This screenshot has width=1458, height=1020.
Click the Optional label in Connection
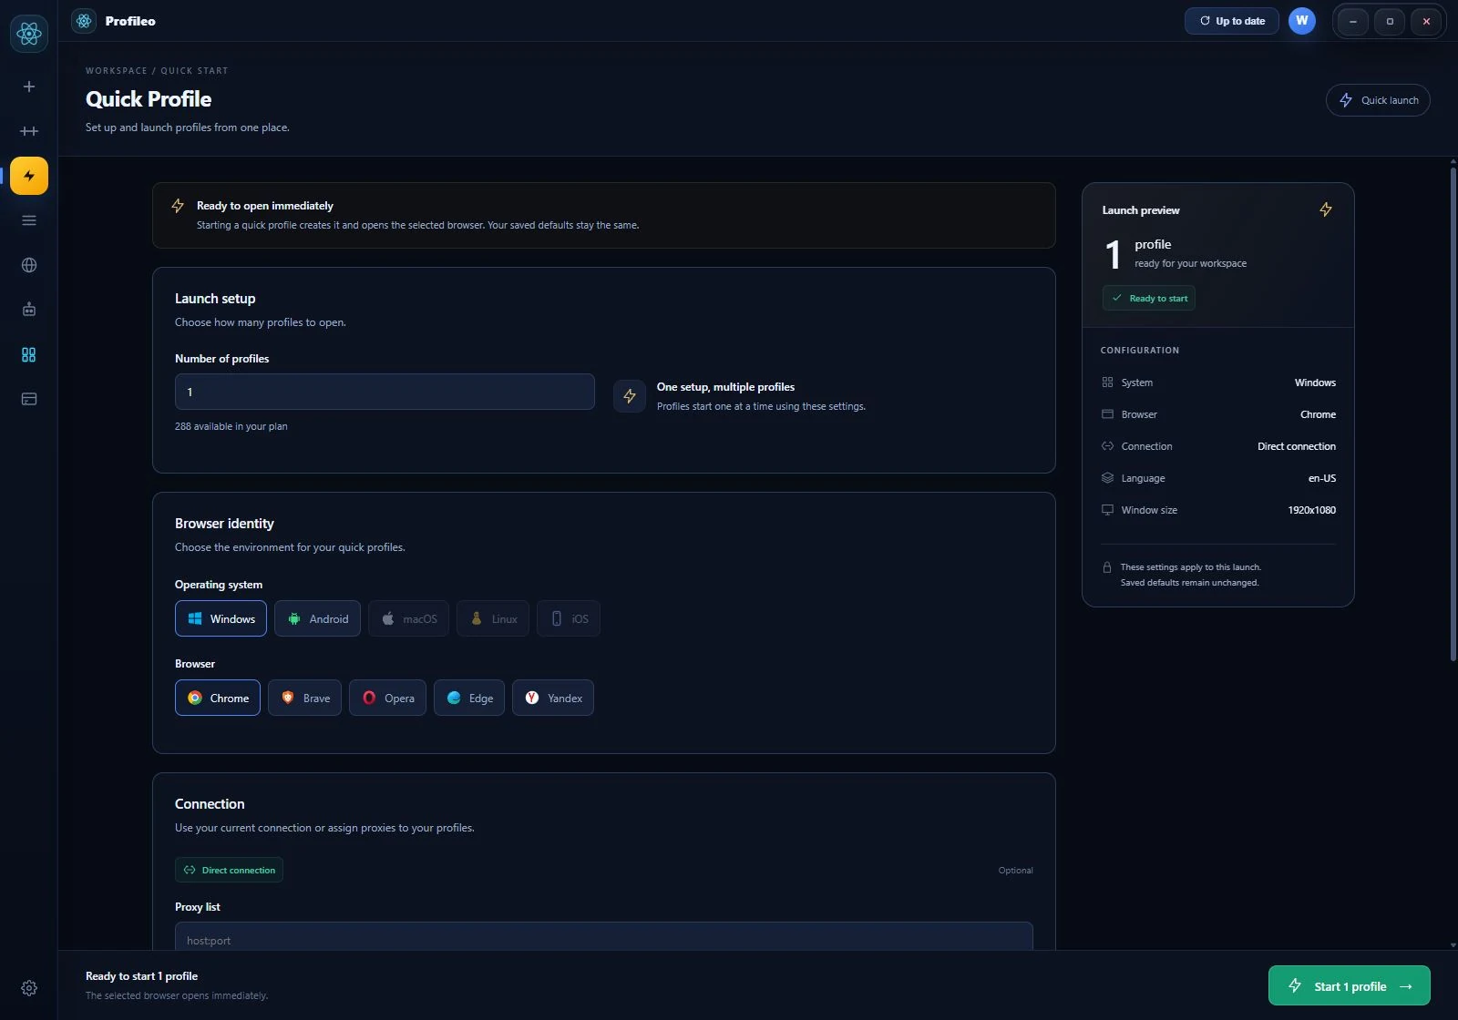(1015, 871)
